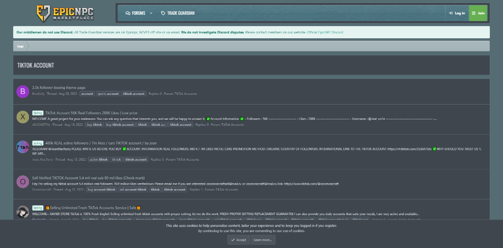Click the X avatar of xELIZABETHx
The height and width of the screenshot is (248, 503).
(x=23, y=117)
